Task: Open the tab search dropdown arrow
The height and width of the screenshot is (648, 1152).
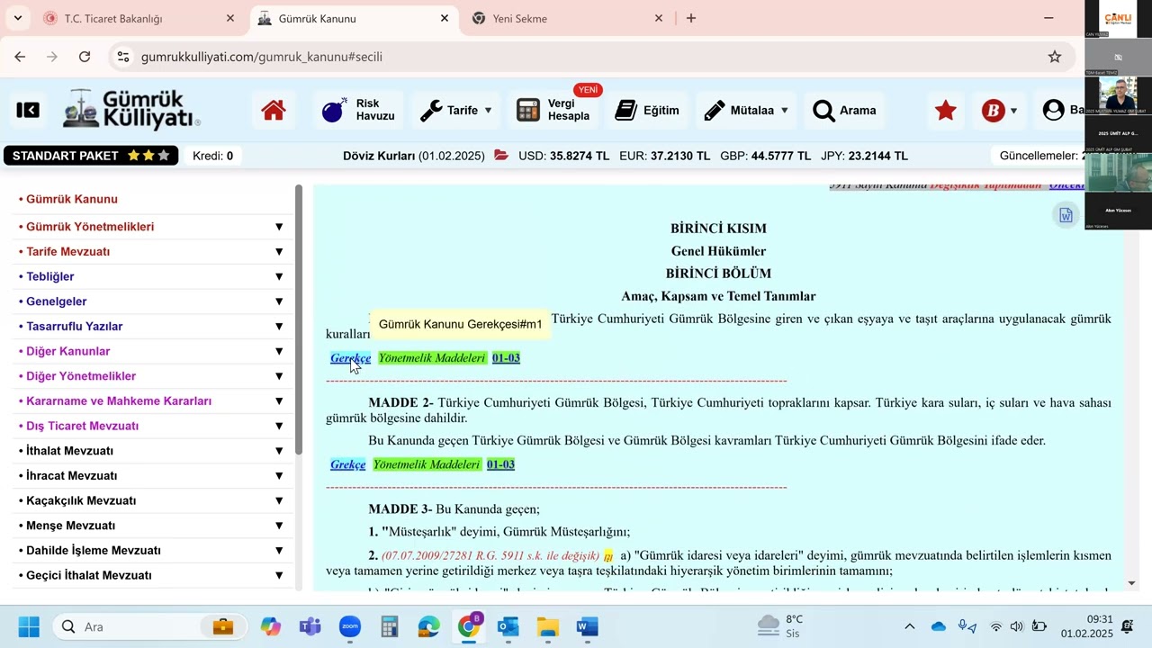Action: click(17, 18)
